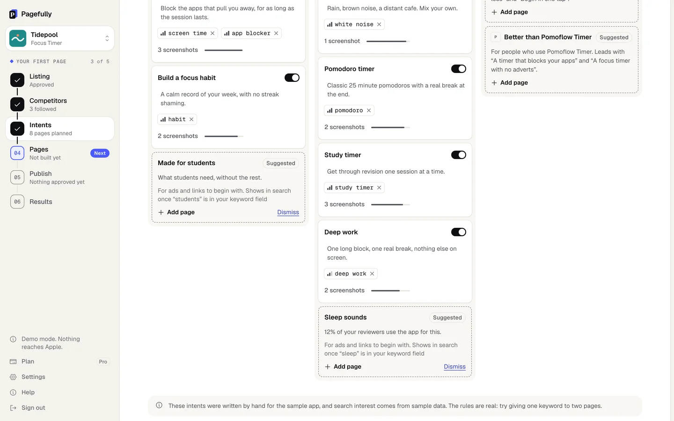Open the Intents step

[x=60, y=129]
